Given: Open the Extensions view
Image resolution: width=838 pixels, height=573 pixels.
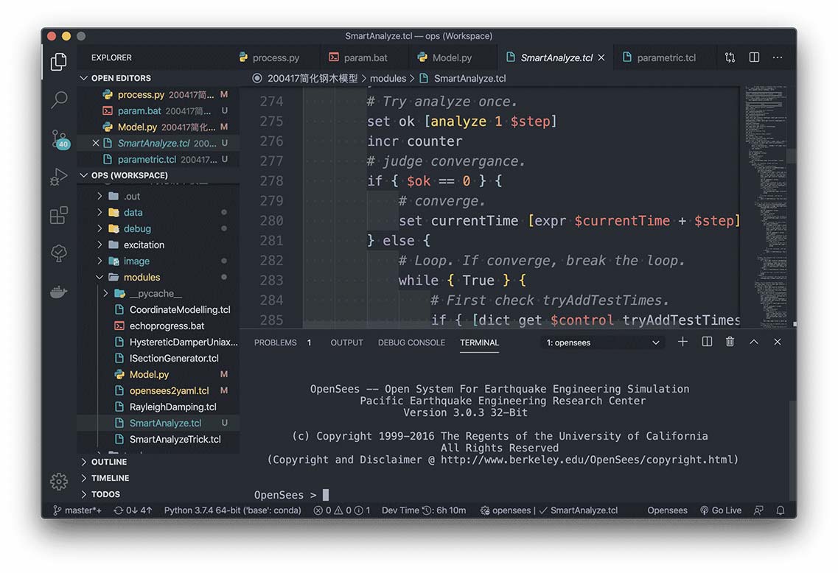Looking at the screenshot, I should [x=59, y=215].
